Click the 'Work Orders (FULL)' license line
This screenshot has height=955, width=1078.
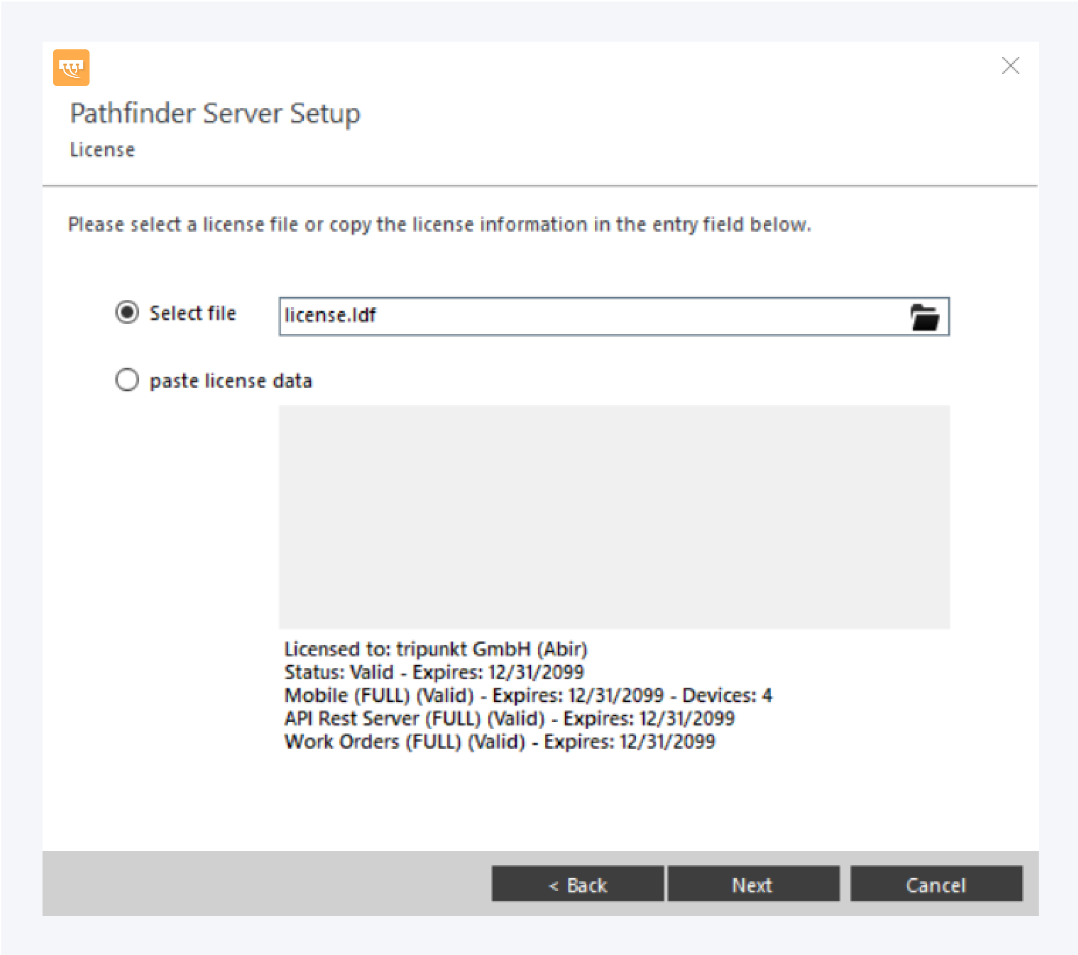[499, 742]
